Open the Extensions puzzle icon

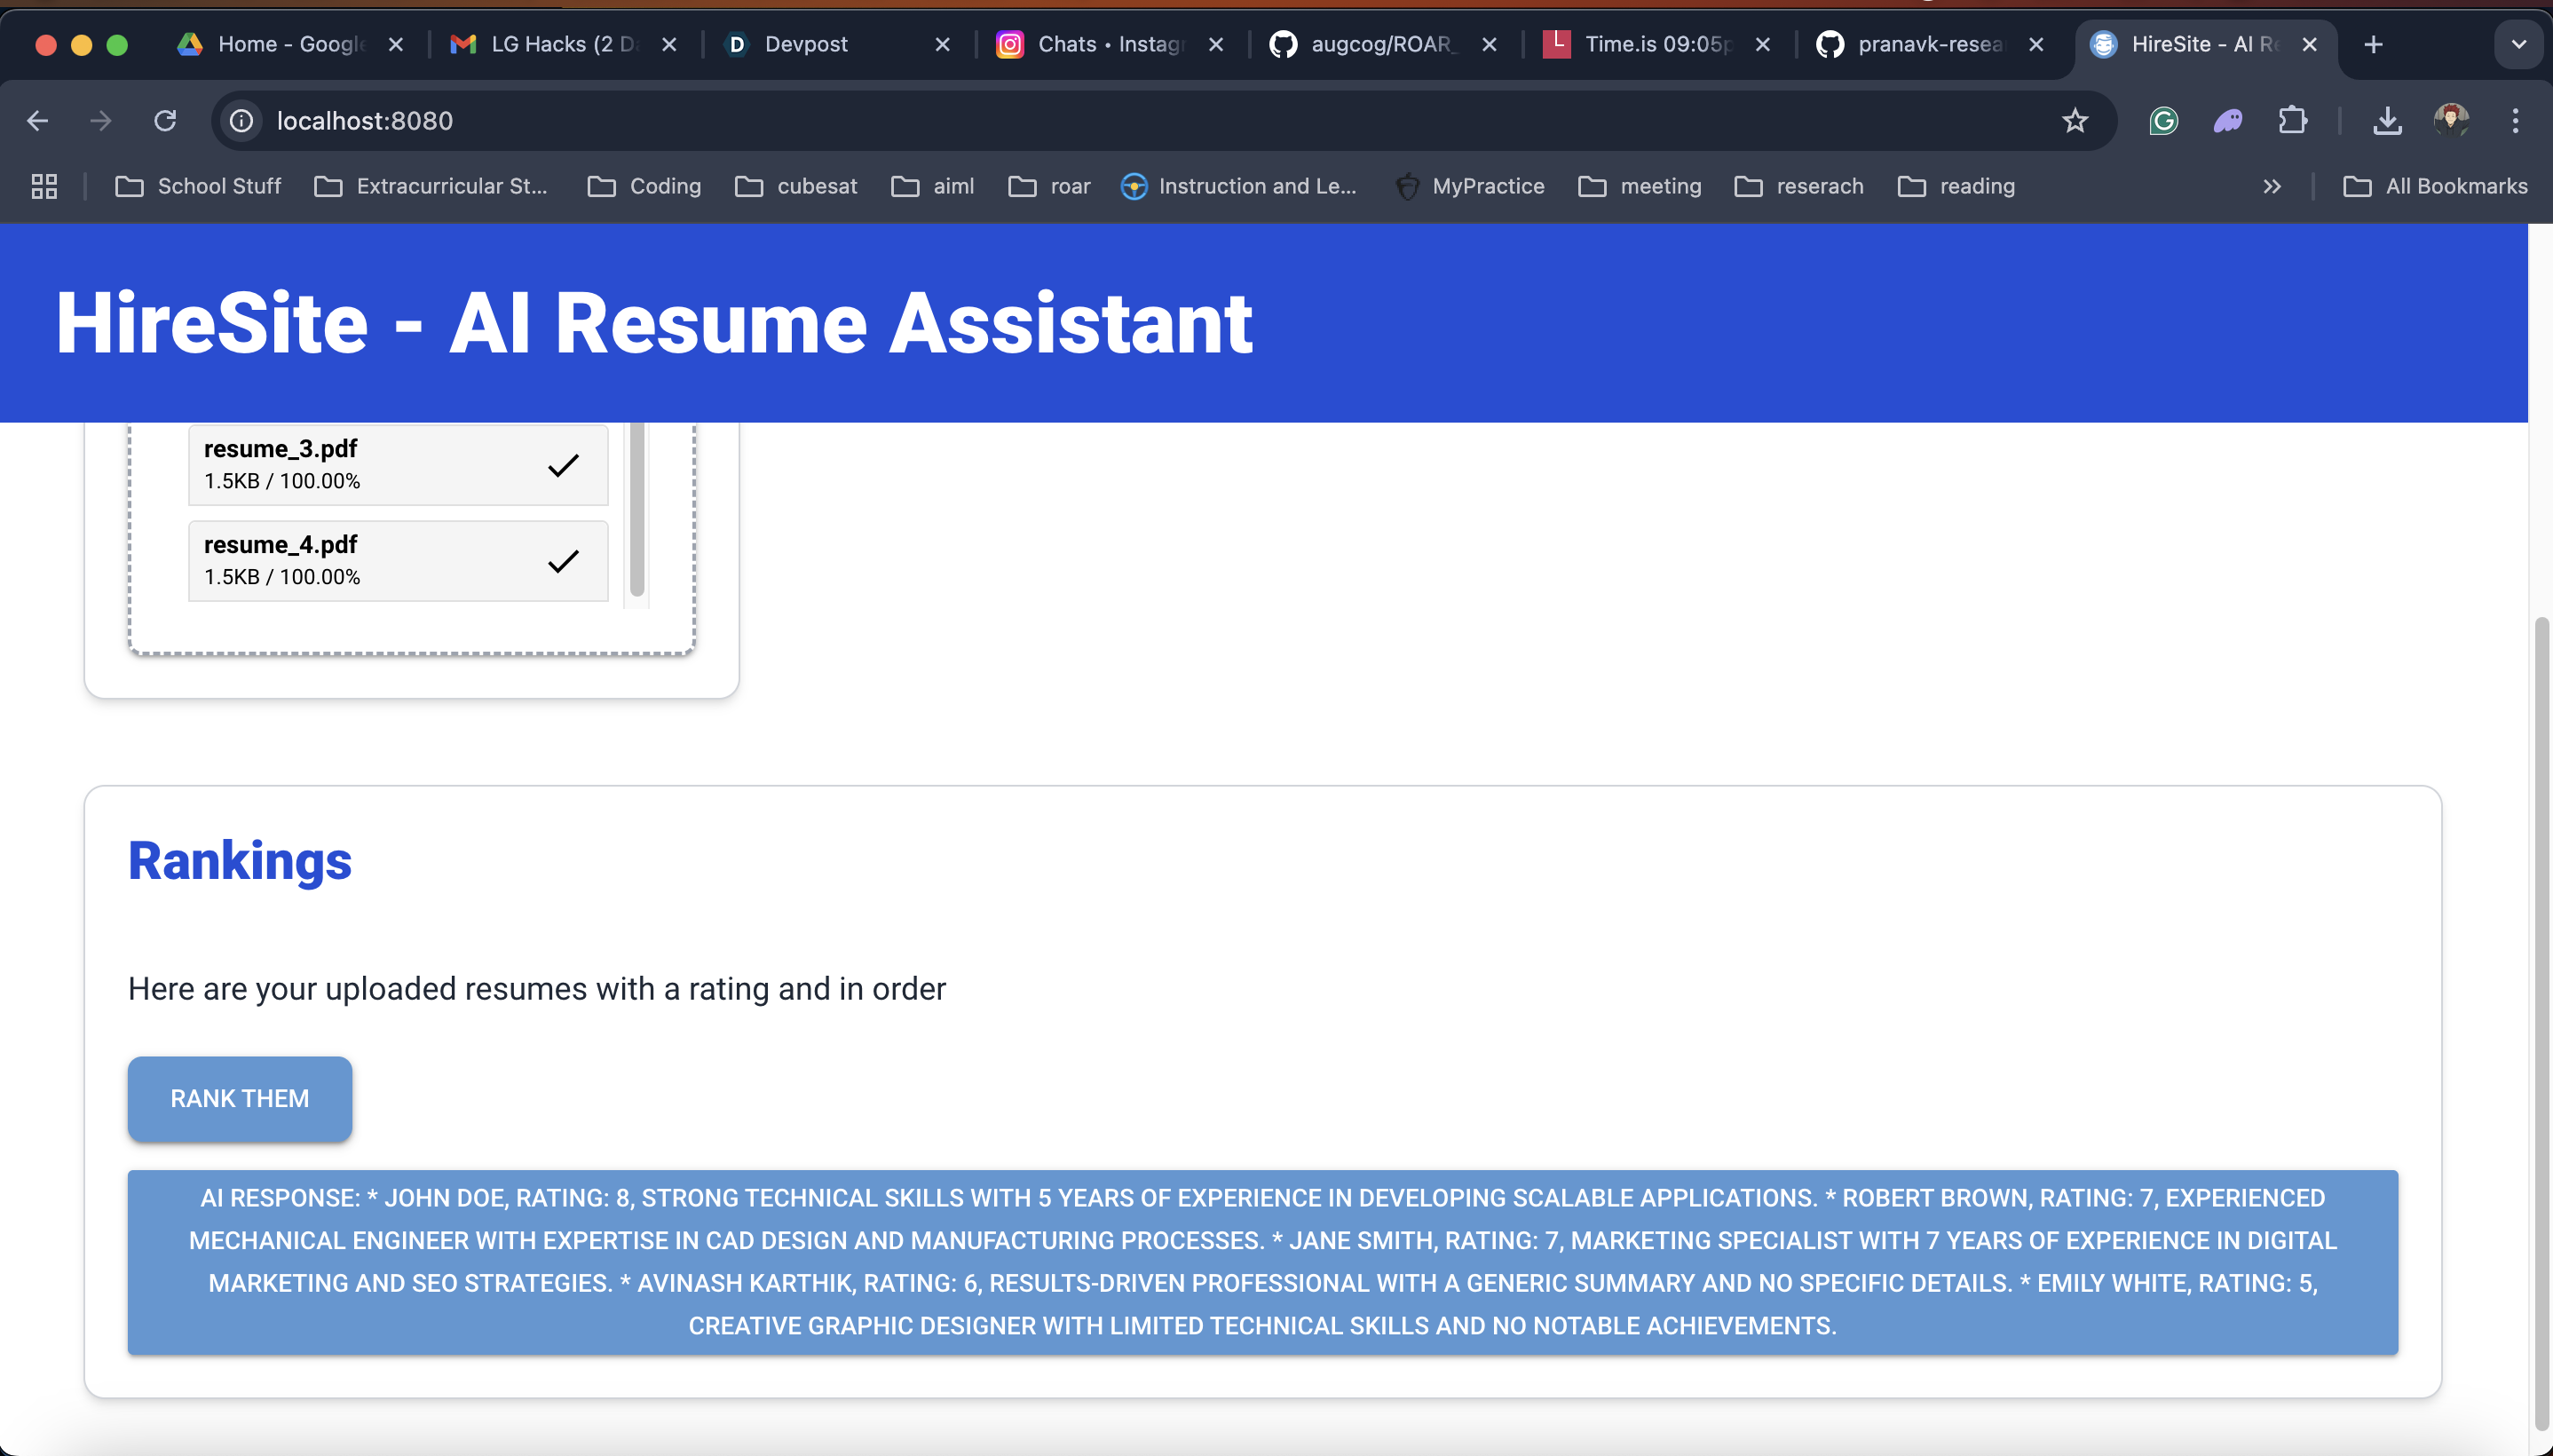[2292, 121]
